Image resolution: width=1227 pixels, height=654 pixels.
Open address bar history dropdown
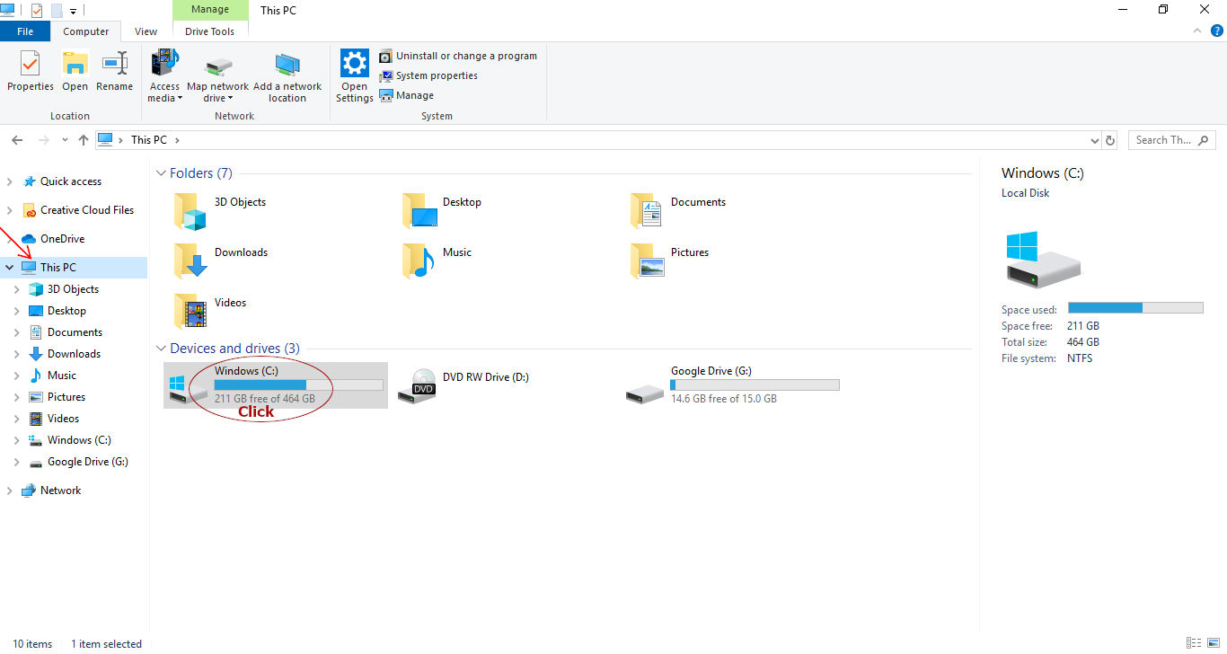tap(1094, 141)
